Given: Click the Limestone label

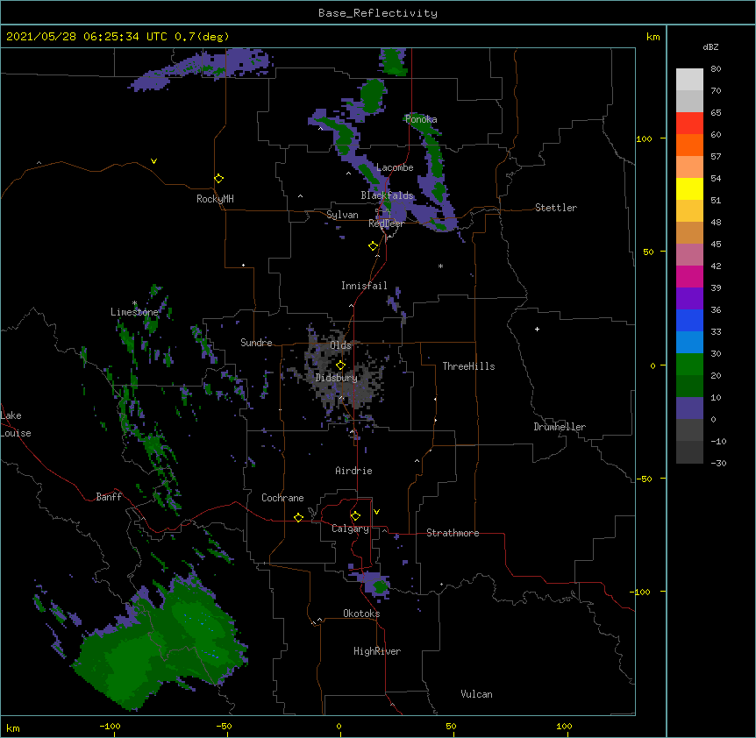Looking at the screenshot, I should 134,312.
